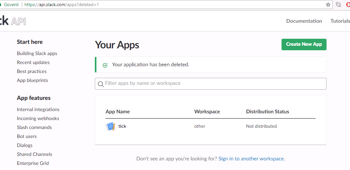Focus the Filter apps by name field
Screen dimensions: 350x170
tap(211, 84)
